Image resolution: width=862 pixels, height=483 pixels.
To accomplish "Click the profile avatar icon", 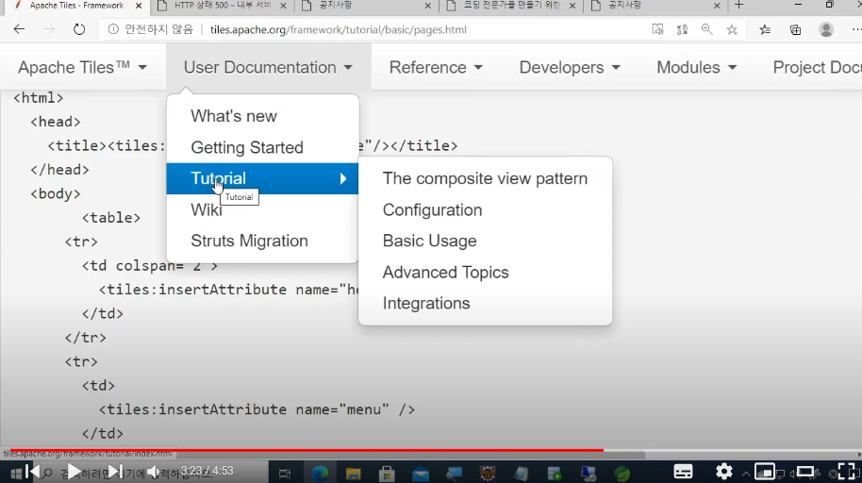I will [826, 29].
